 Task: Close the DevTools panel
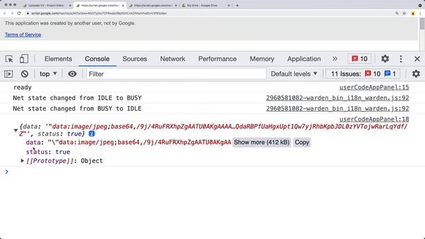point(417,59)
